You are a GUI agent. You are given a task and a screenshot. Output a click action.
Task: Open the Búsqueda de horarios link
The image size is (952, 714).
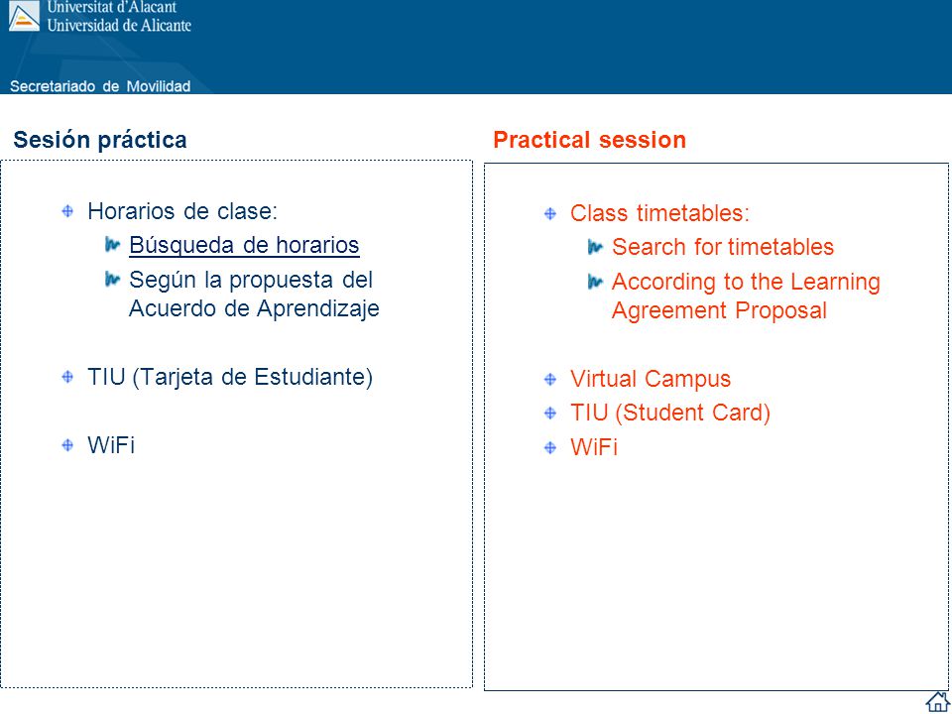click(244, 245)
